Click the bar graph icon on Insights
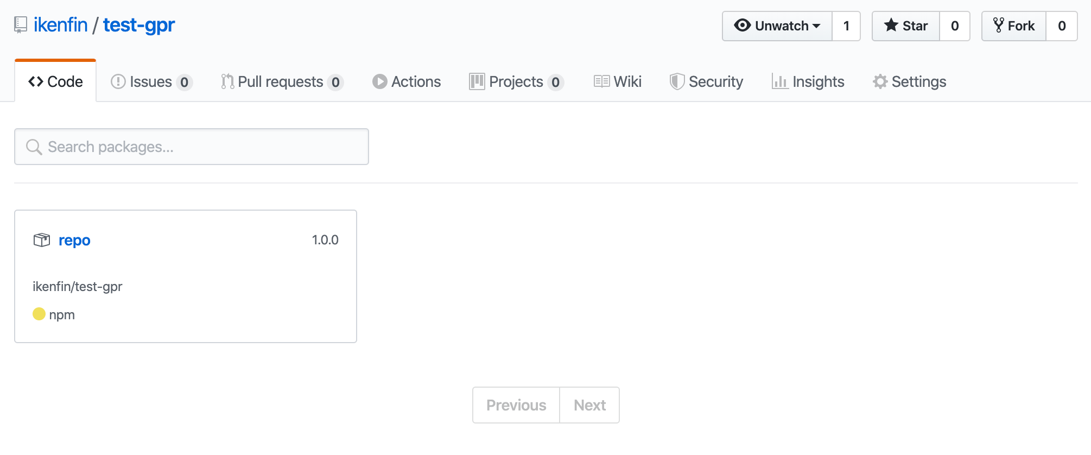1091x455 pixels. coord(779,82)
